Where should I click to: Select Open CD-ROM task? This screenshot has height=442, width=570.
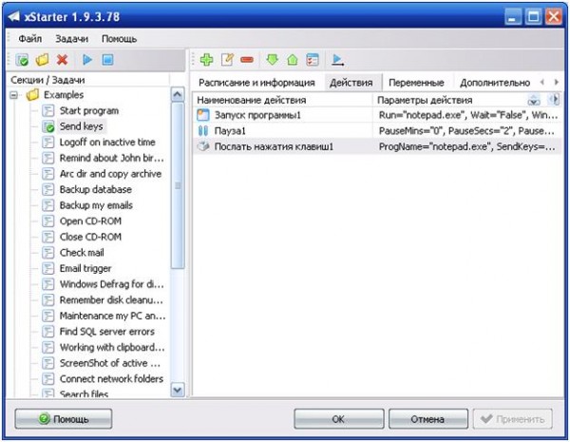(x=90, y=221)
